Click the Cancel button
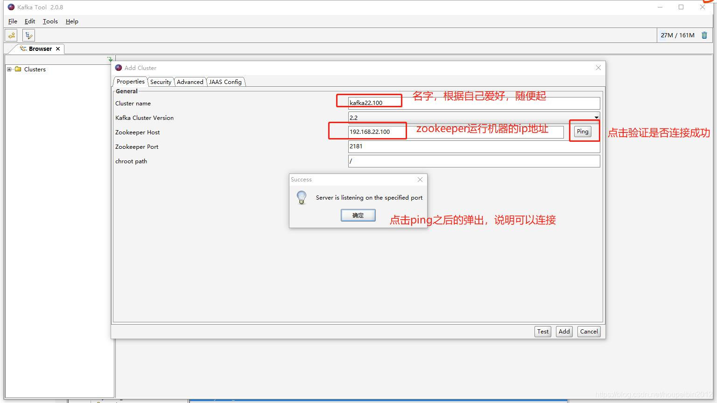Screen dimensions: 717x403 [x=589, y=332]
